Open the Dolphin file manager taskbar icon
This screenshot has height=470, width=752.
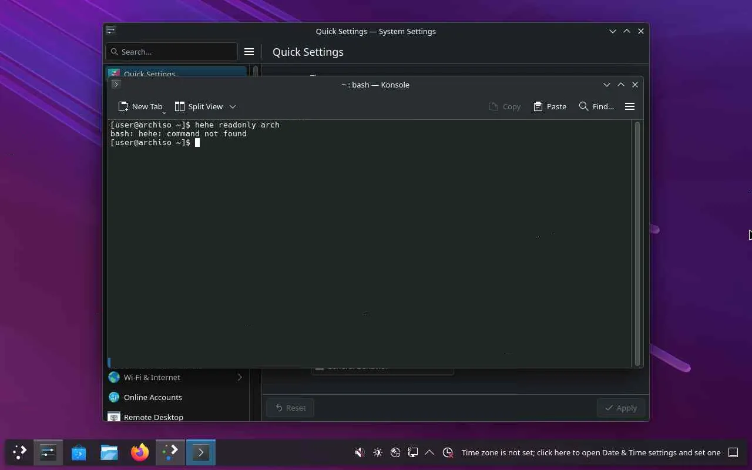tap(109, 452)
